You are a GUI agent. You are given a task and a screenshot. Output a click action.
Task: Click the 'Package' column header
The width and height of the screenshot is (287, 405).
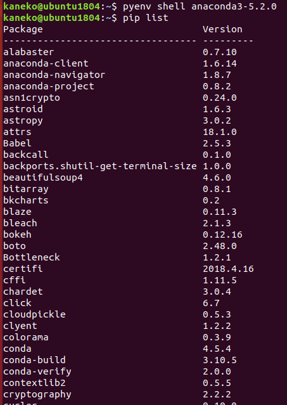point(23,29)
